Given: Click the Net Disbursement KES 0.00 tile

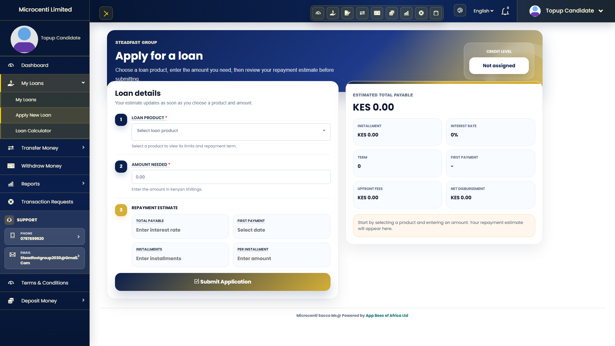Looking at the screenshot, I should [490, 195].
